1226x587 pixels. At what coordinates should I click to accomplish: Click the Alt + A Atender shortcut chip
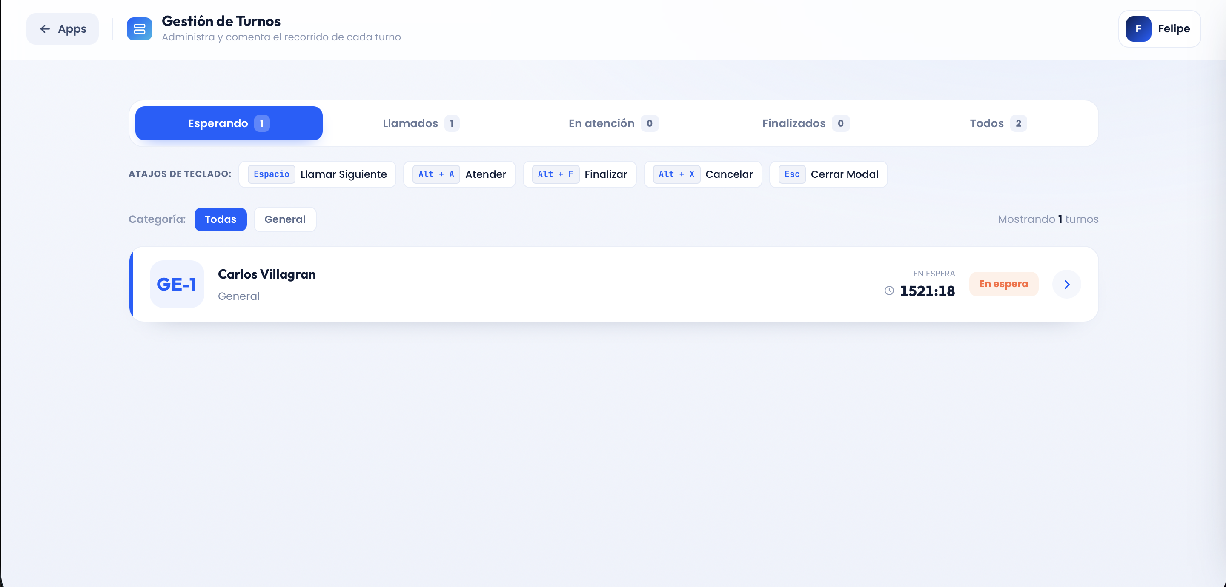(459, 174)
